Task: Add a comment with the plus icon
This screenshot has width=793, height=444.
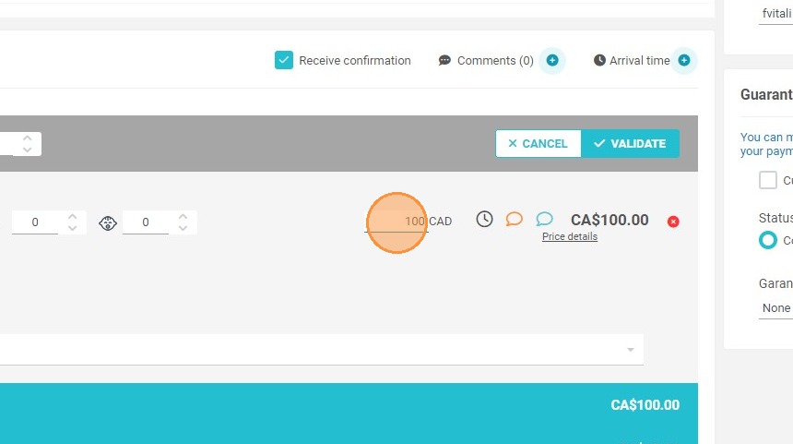Action: [x=552, y=60]
